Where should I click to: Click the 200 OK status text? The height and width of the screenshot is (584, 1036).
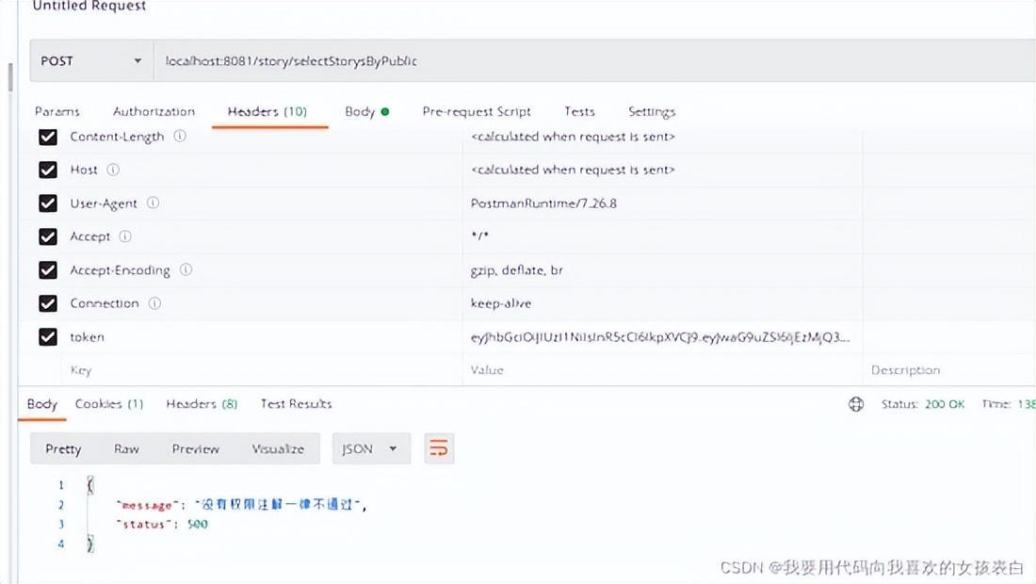[945, 404]
